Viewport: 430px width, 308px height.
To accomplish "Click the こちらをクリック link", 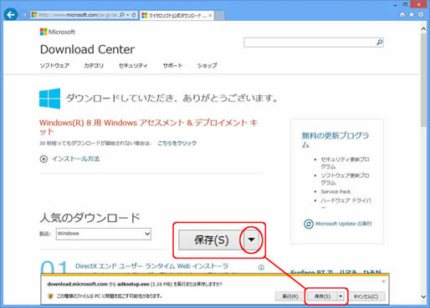I will 177,143.
